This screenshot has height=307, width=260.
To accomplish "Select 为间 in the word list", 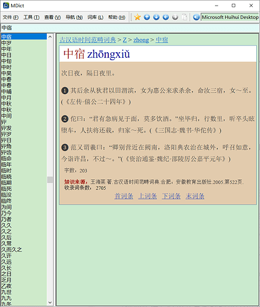I will pyautogui.click(x=24, y=207).
